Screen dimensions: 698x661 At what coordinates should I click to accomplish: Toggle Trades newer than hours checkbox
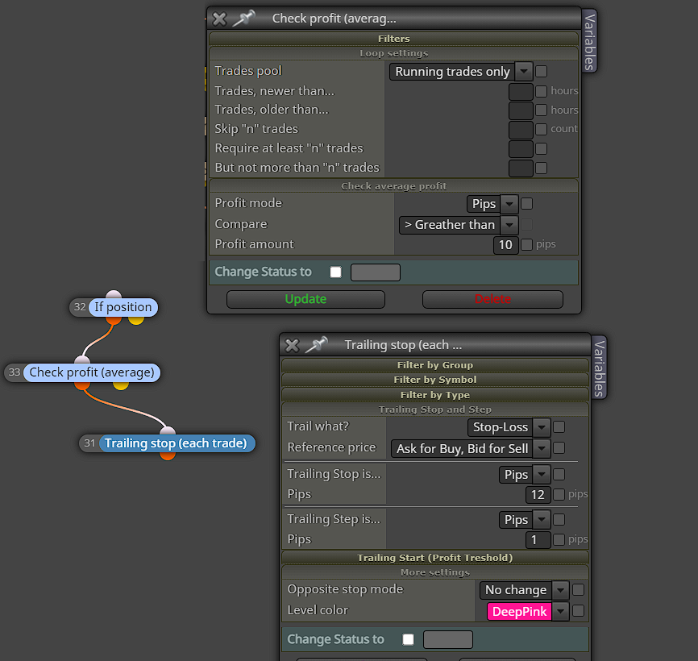[542, 91]
